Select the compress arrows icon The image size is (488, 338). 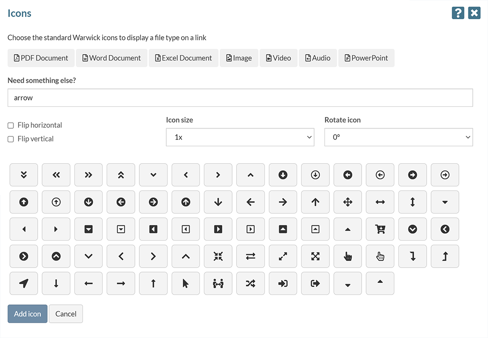218,256
